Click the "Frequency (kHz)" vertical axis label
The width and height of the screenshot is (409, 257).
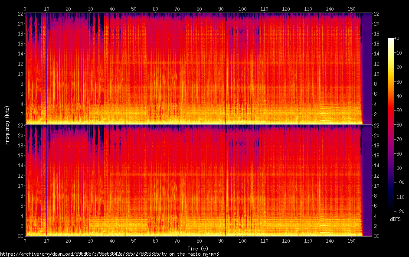[7, 125]
